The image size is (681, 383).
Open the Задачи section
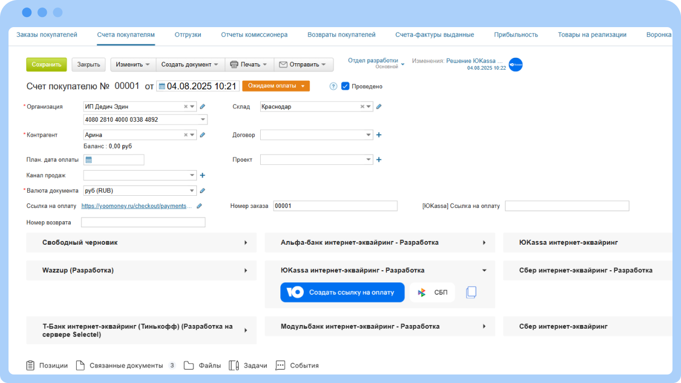pos(248,365)
